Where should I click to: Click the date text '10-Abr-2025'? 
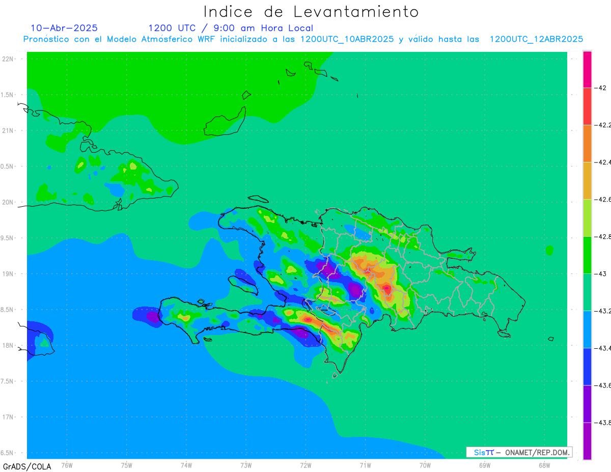(x=64, y=28)
